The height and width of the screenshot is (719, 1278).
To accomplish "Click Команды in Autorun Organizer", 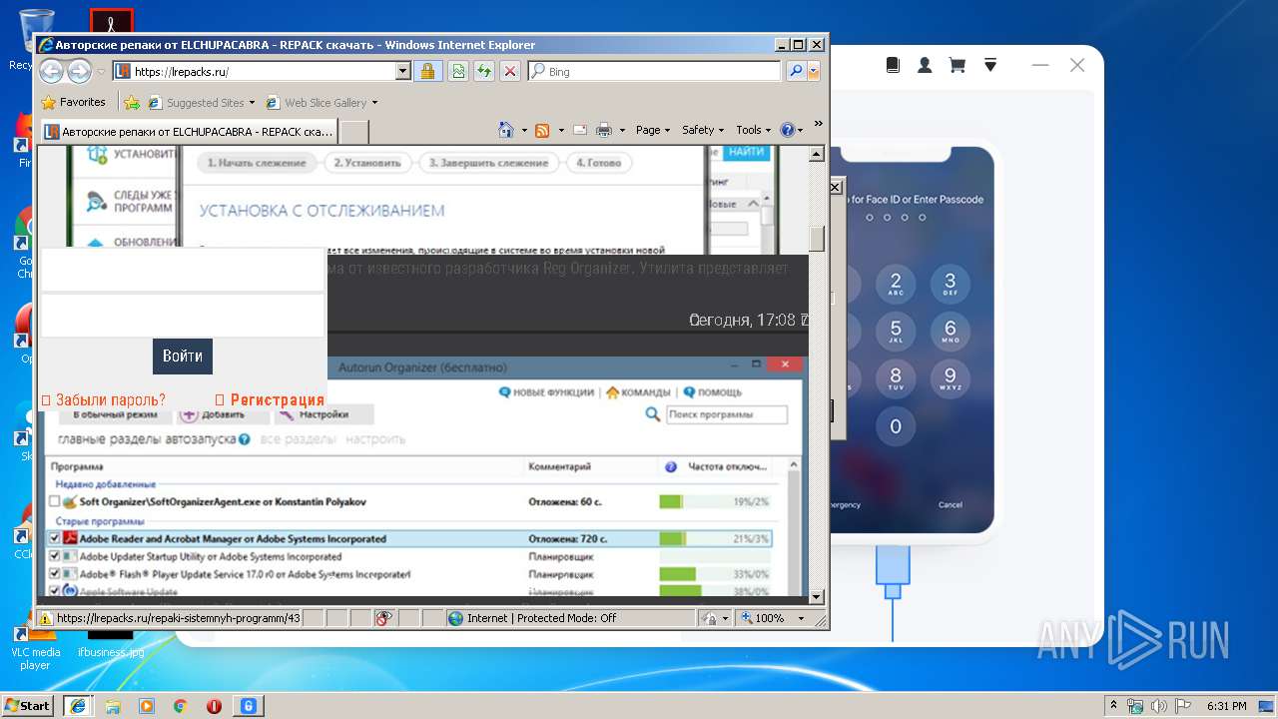I will pyautogui.click(x=638, y=392).
